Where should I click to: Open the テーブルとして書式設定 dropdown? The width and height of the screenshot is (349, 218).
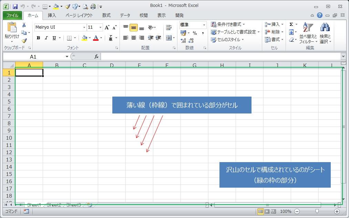click(235, 32)
